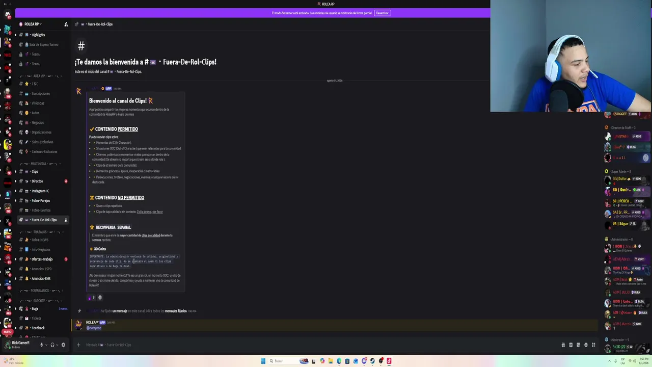
Task: Click the reaction with count 8 under the welcome message
Action: (91, 297)
